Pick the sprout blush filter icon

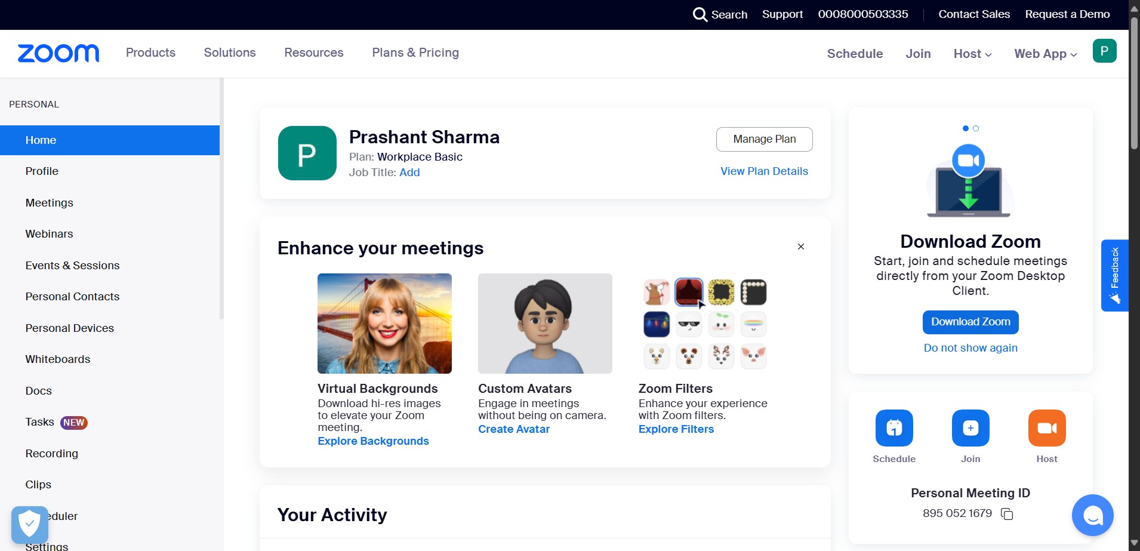coord(721,324)
